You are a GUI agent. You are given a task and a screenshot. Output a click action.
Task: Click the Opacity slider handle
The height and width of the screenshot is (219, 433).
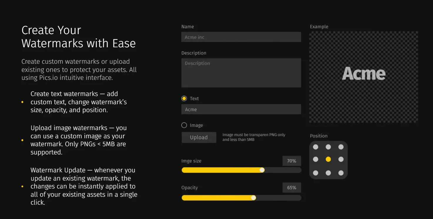(x=253, y=198)
